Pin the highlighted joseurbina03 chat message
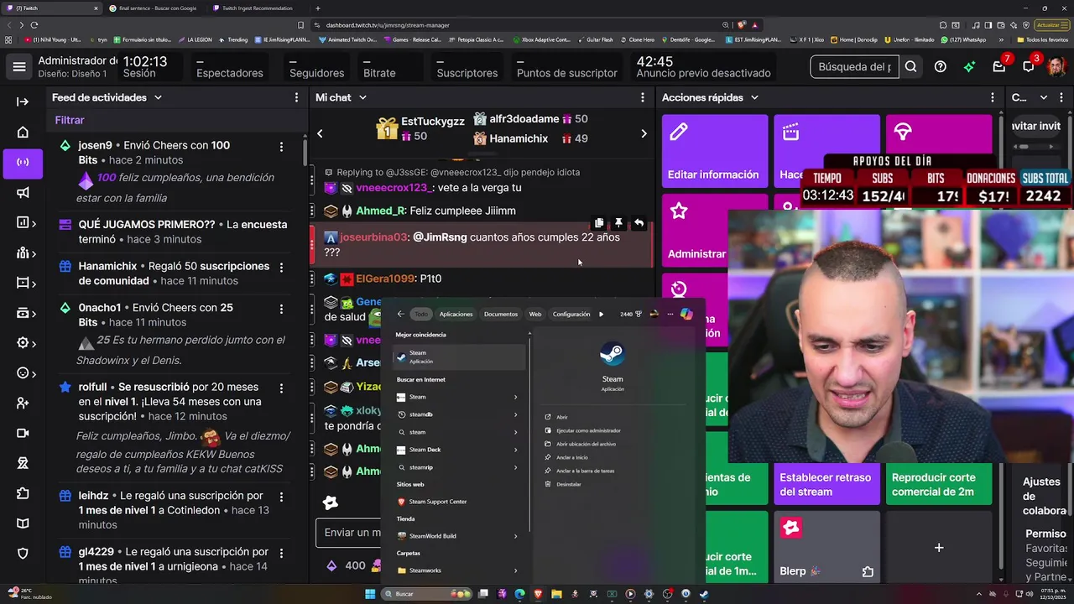Viewport: 1074px width, 604px height. coord(618,223)
